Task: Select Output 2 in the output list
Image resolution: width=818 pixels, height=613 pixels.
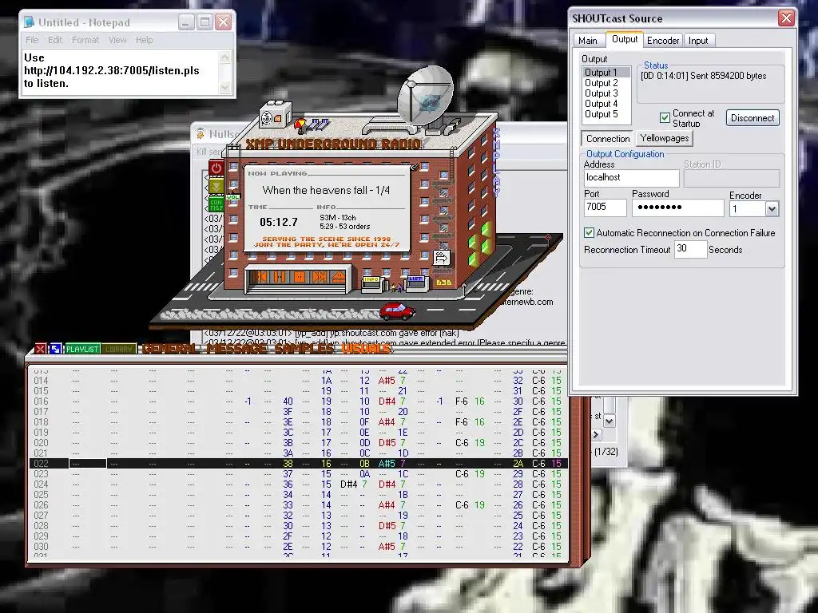Action: coord(606,83)
